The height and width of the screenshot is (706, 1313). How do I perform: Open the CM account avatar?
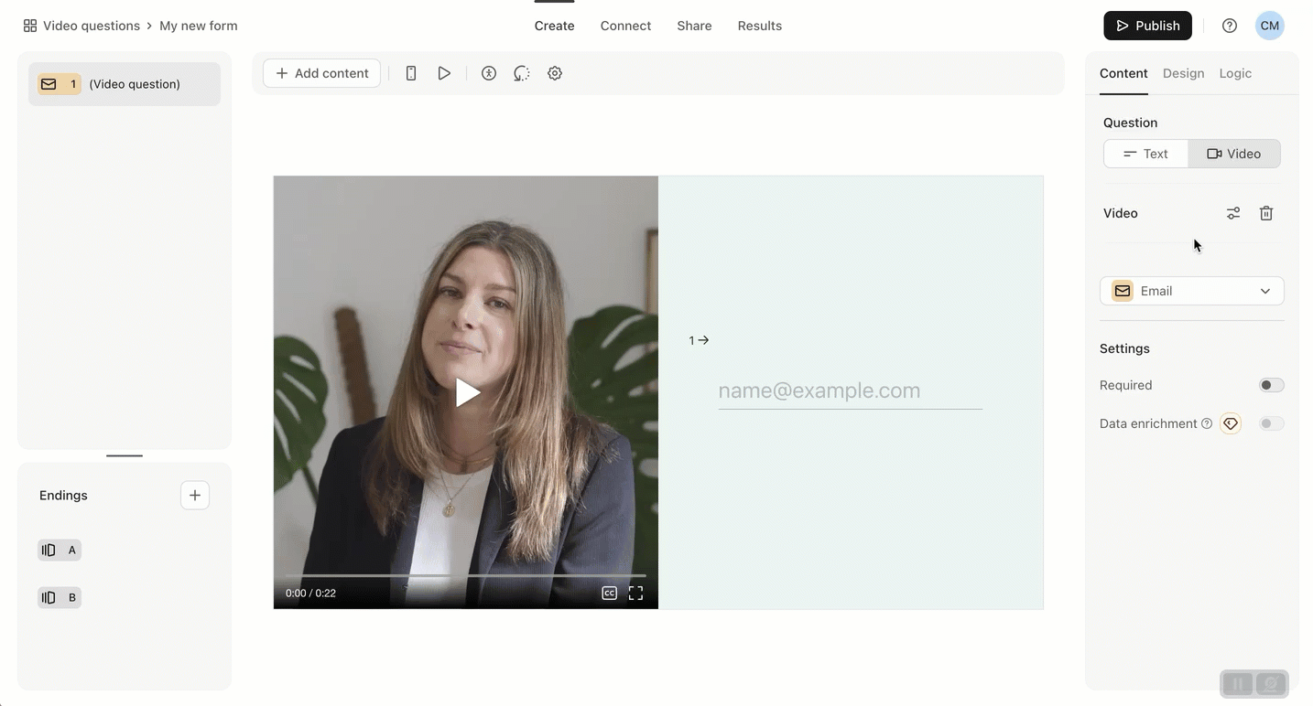pos(1270,26)
